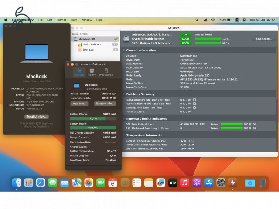This screenshot has height=209, width=279.
Task: Open the Window menu
Action: 86,20
